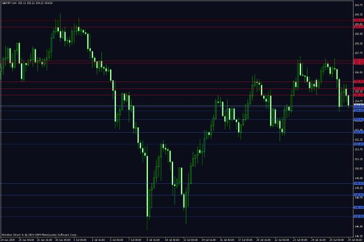Click the 157.75 price scale label
364x242 pixels.
click(x=359, y=53)
